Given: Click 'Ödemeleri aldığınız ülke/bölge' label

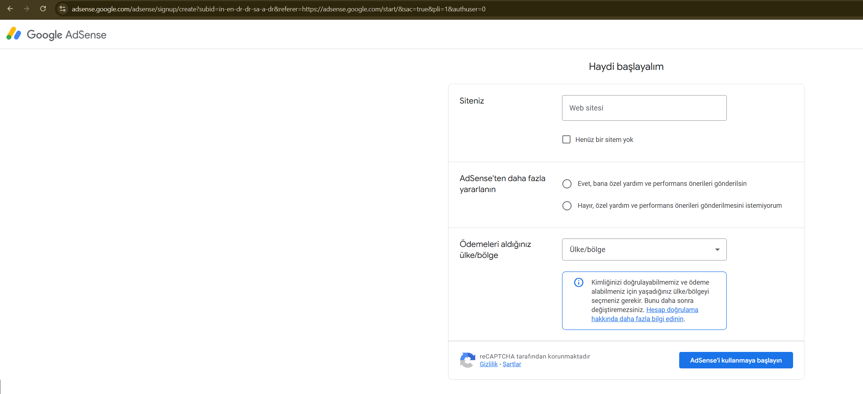Looking at the screenshot, I should coord(495,249).
